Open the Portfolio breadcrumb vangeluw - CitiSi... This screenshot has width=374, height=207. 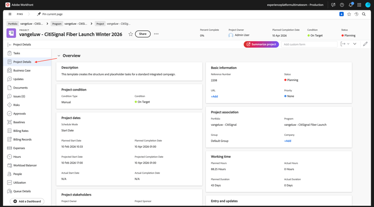click(x=31, y=23)
